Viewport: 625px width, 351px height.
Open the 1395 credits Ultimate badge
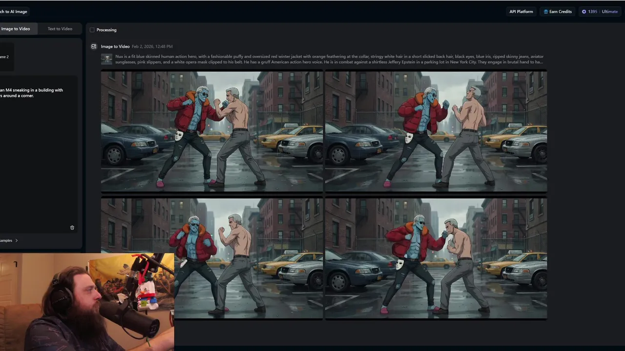click(600, 12)
